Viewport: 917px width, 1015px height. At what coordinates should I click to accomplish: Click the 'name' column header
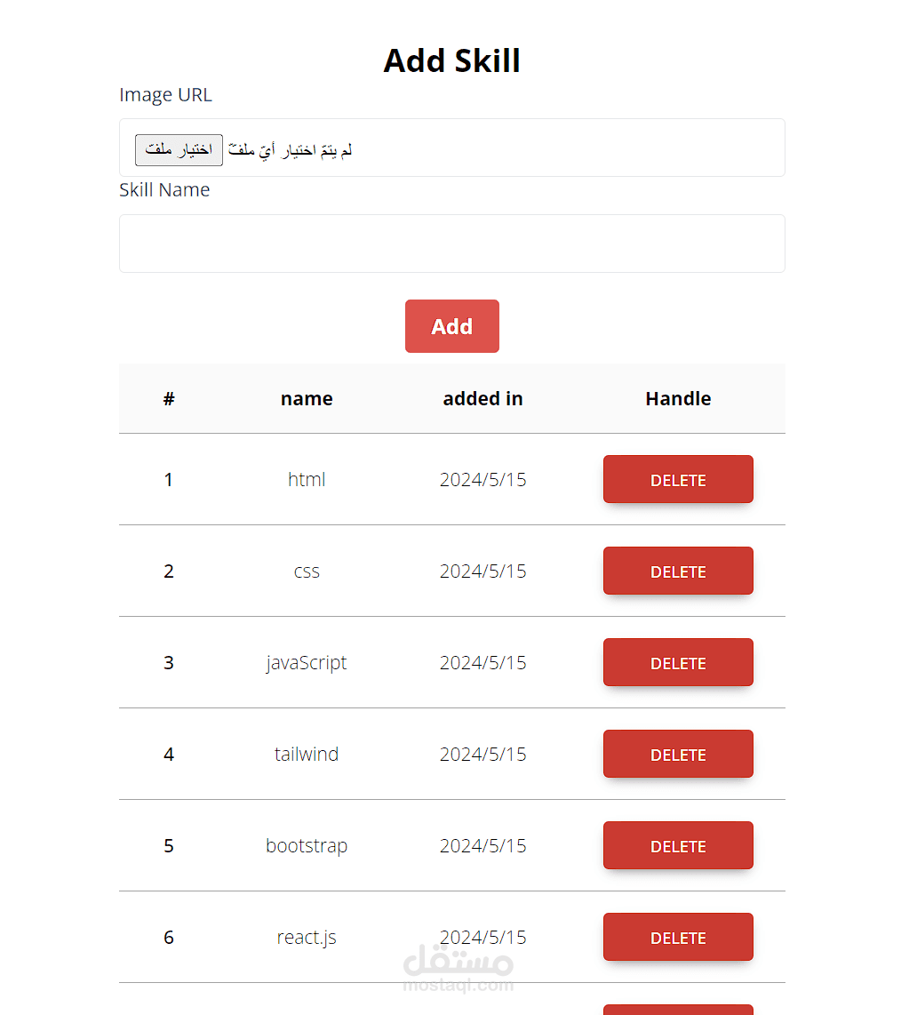(x=307, y=399)
